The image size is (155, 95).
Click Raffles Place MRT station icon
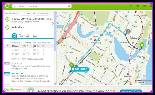(x=128, y=74)
